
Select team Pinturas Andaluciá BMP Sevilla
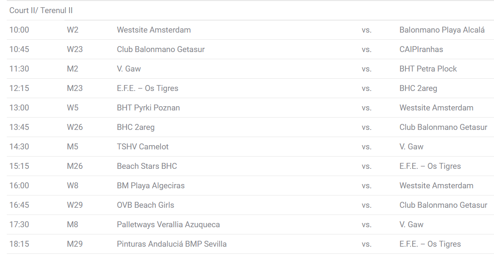[172, 244]
